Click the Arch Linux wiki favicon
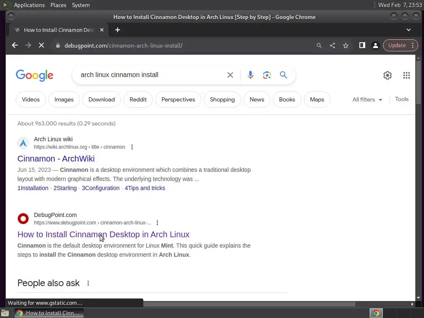Screen dimensions: 424x318 [23, 143]
